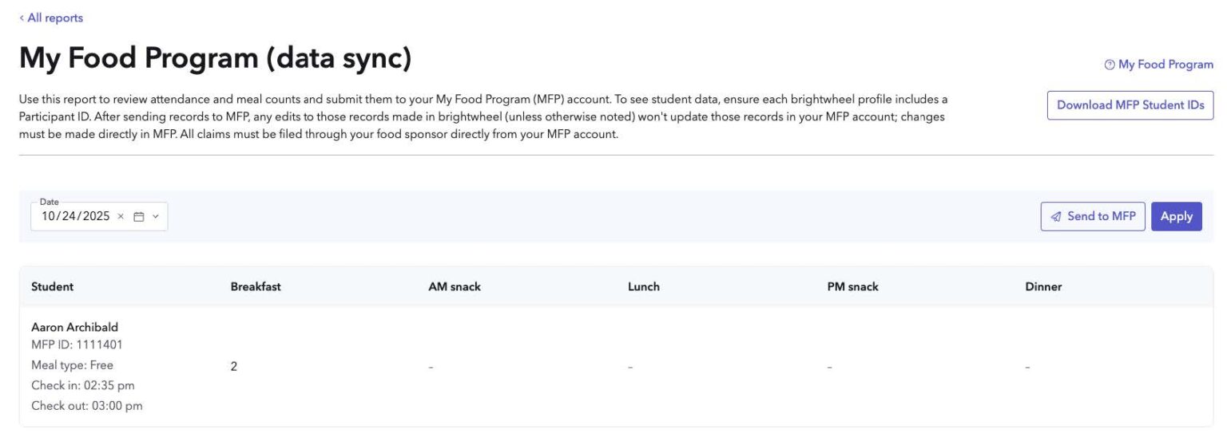Open Aaron Archibald's student row
Image resolution: width=1227 pixels, height=441 pixels.
tap(615, 366)
